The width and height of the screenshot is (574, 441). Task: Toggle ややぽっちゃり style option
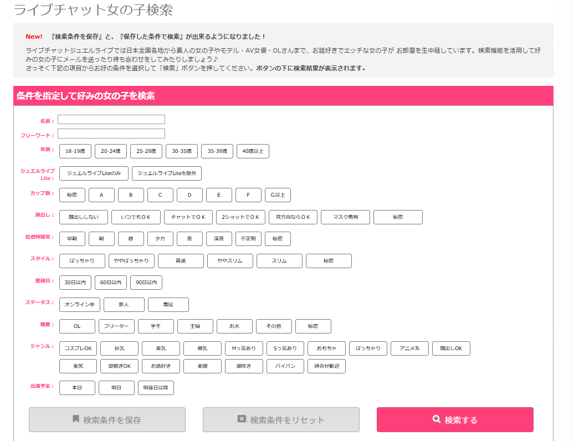pos(131,261)
